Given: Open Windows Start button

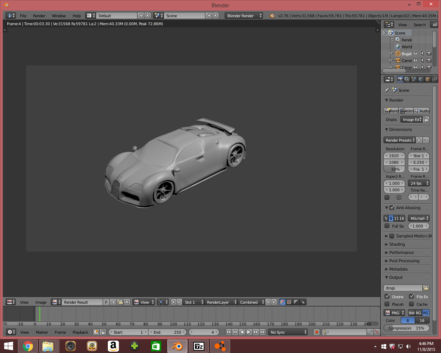Looking at the screenshot, I should pos(9,346).
